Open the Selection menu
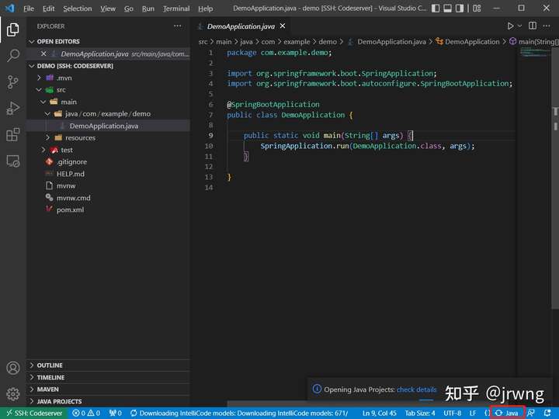This screenshot has width=559, height=419. tap(78, 9)
